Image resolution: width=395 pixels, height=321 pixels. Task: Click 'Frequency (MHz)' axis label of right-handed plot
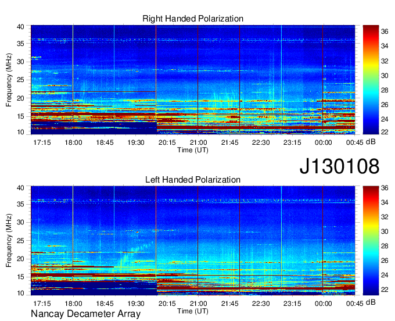tap(9, 80)
